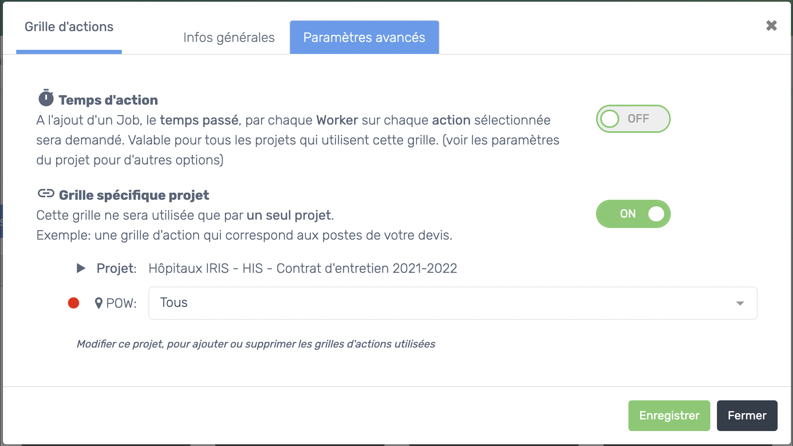Open the POW dropdown showing Tous
This screenshot has height=446, width=793.
click(x=453, y=303)
